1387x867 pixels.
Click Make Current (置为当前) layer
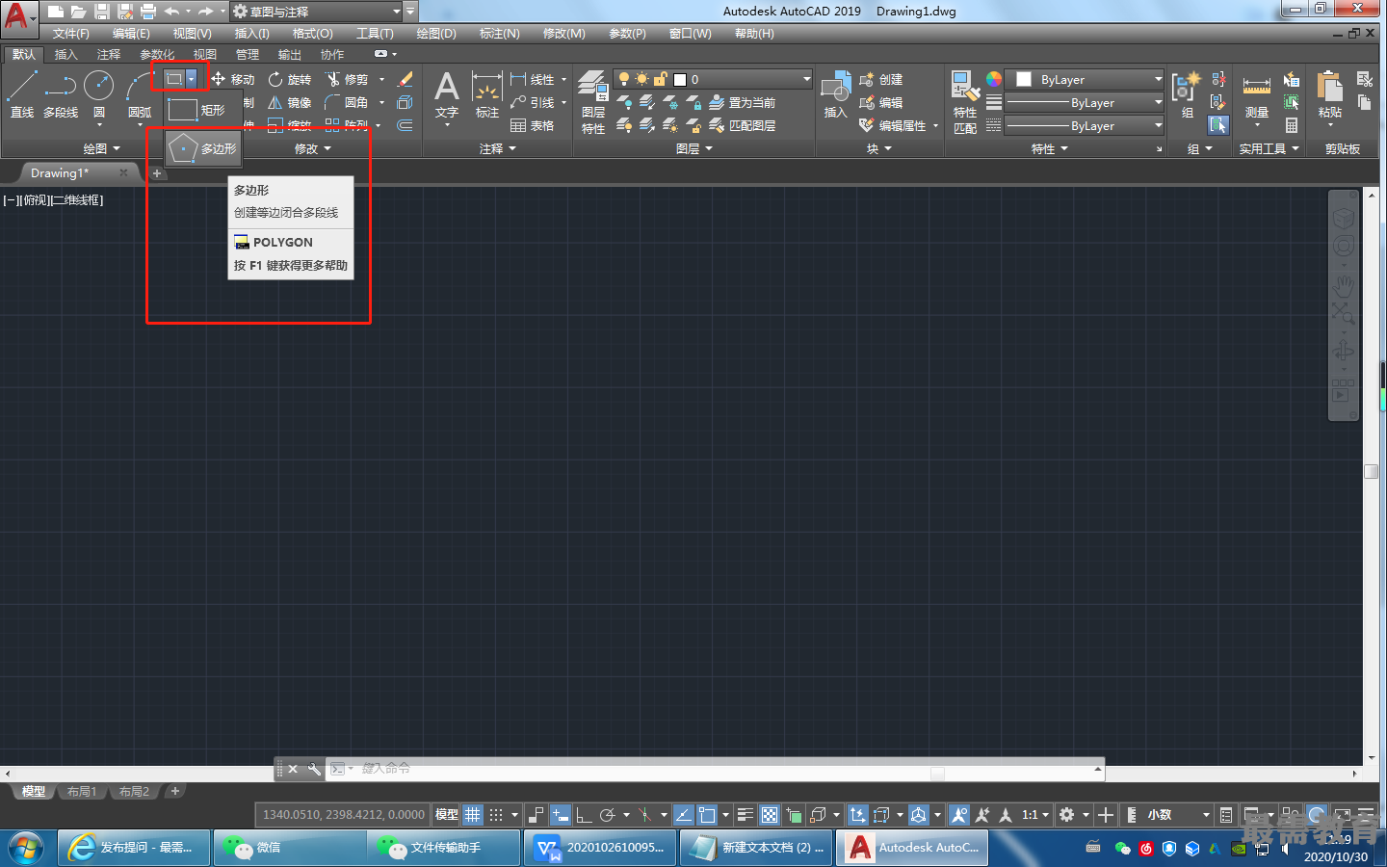(742, 102)
